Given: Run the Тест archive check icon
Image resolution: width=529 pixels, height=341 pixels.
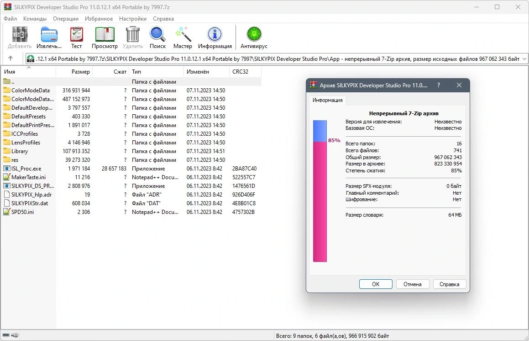Looking at the screenshot, I should point(77,34).
